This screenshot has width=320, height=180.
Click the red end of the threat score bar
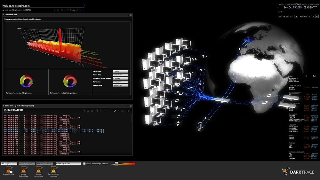[x=133, y=163]
